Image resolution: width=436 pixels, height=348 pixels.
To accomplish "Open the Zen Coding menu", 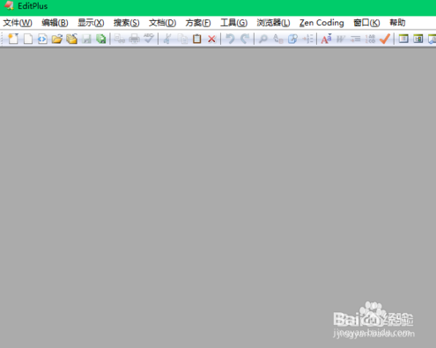I will pos(321,23).
